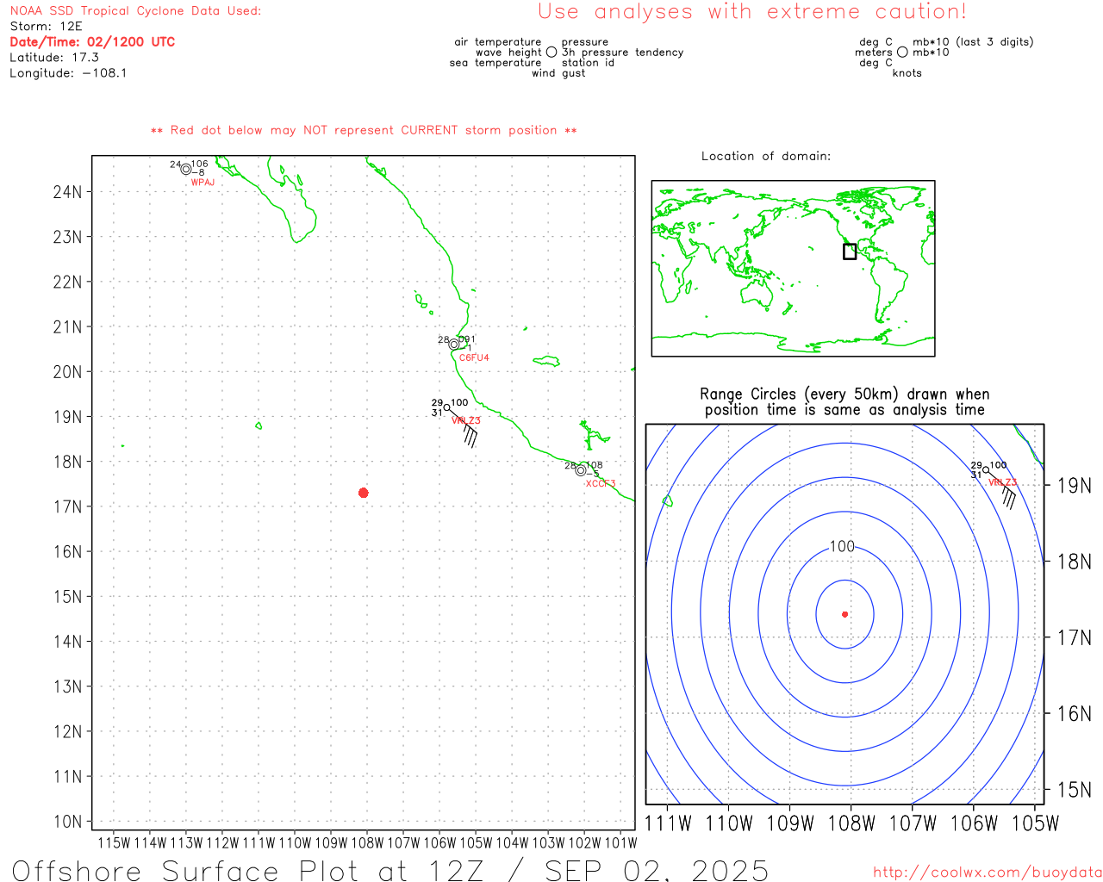The height and width of the screenshot is (882, 1103).
Task: Click the red dot disclaimer text
Action: pos(364,131)
